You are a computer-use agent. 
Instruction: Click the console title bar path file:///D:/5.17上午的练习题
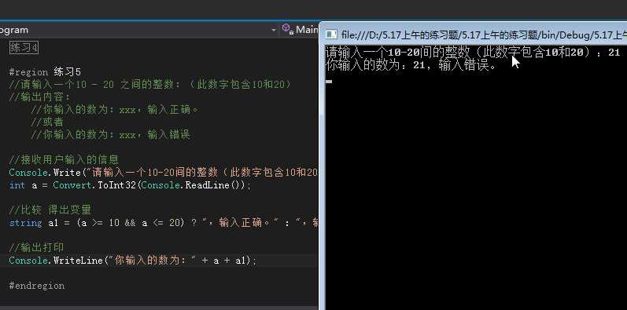pyautogui.click(x=484, y=35)
